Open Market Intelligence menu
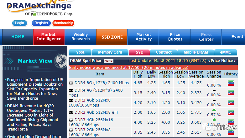Image resolution: width=245 pixels, height=138 pixels. pyautogui.click(x=49, y=37)
